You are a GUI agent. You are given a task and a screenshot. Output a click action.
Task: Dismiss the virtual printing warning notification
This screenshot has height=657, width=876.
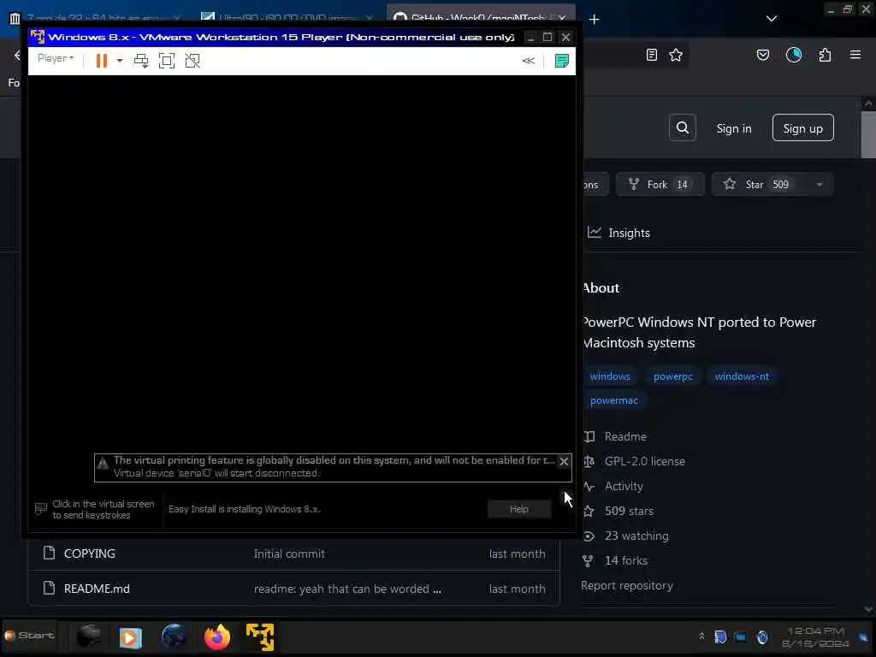click(x=564, y=461)
